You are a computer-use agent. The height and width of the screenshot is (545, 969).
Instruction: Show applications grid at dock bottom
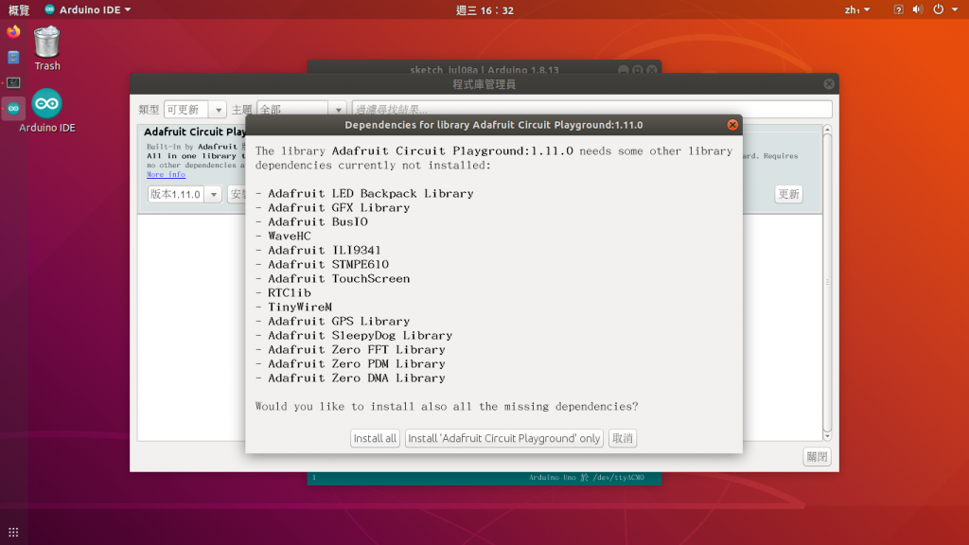13,532
